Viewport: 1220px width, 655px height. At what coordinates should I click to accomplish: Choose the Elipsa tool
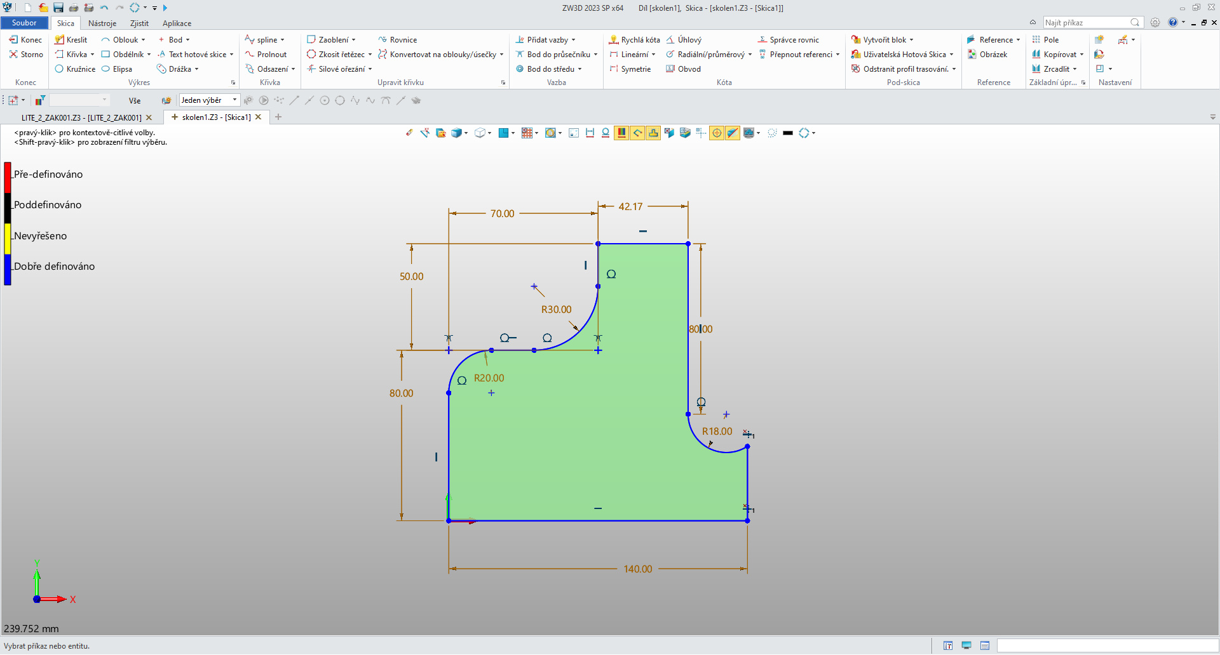117,69
